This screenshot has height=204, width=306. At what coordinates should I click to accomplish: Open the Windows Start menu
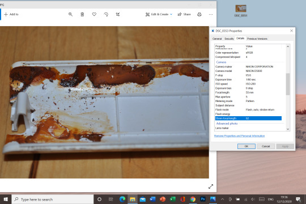(x=6, y=199)
